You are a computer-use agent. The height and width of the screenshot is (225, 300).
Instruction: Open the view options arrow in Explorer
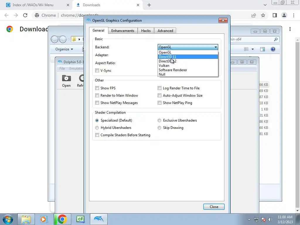[253, 49]
